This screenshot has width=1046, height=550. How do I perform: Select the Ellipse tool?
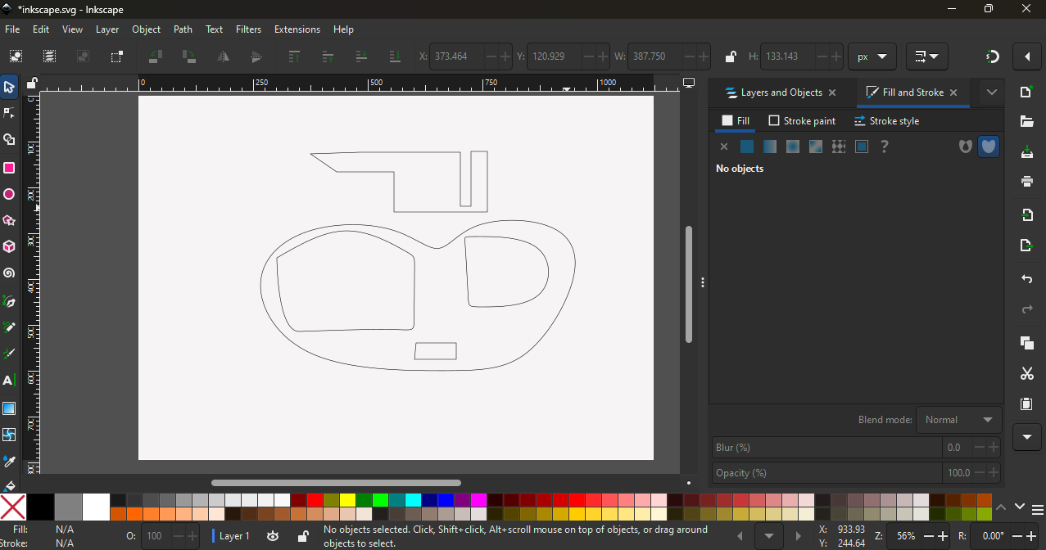[9, 195]
